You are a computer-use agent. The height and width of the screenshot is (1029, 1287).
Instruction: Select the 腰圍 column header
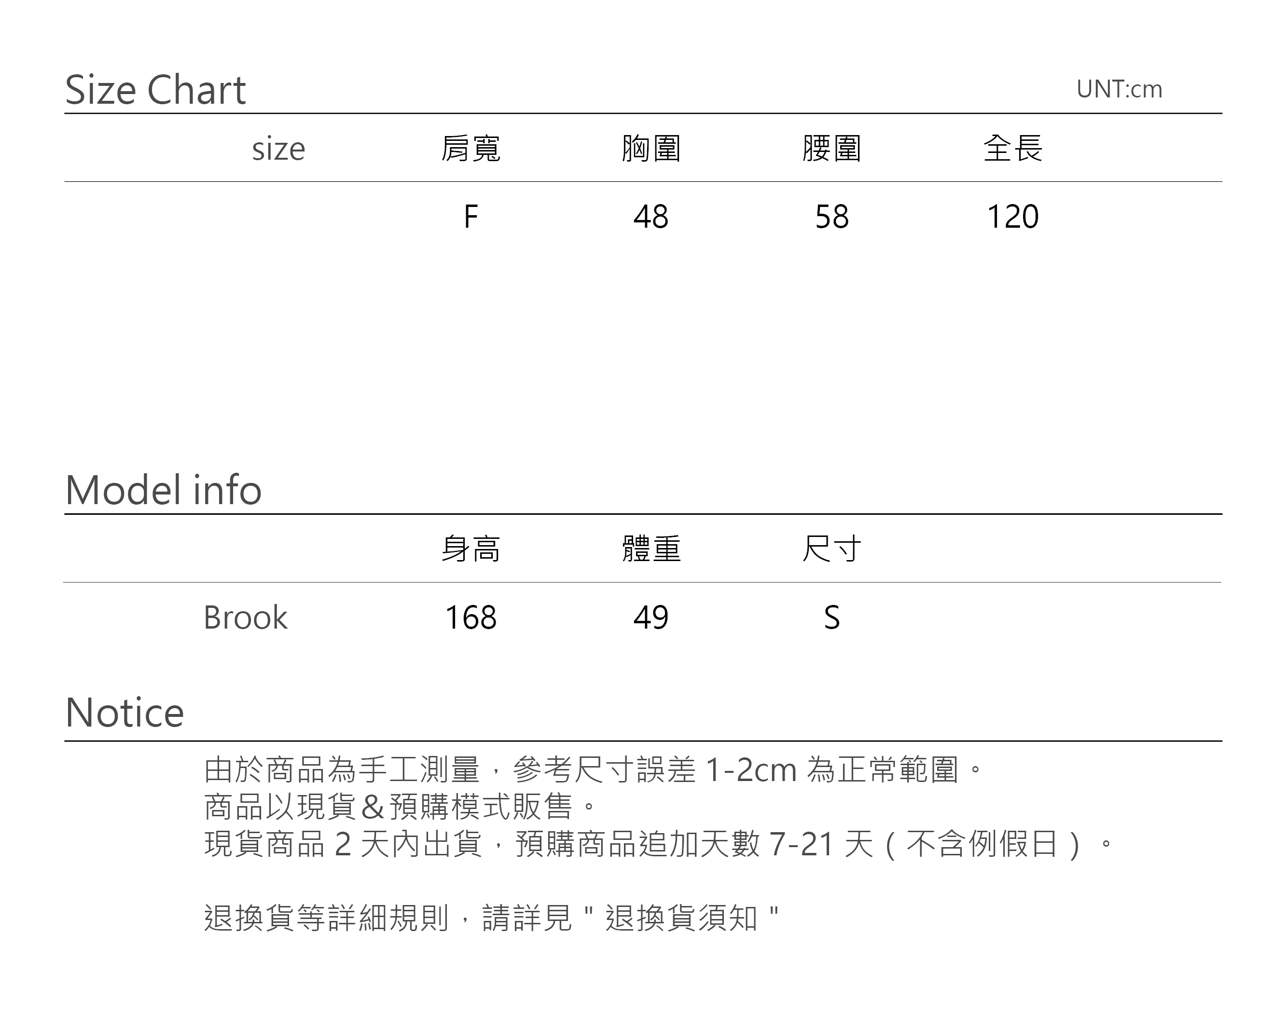(x=831, y=149)
